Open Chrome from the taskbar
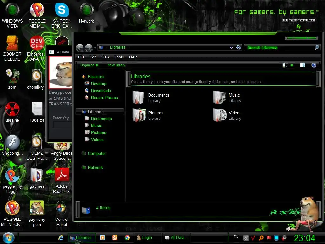The width and height of the screenshot is (325, 244). (x=127, y=238)
